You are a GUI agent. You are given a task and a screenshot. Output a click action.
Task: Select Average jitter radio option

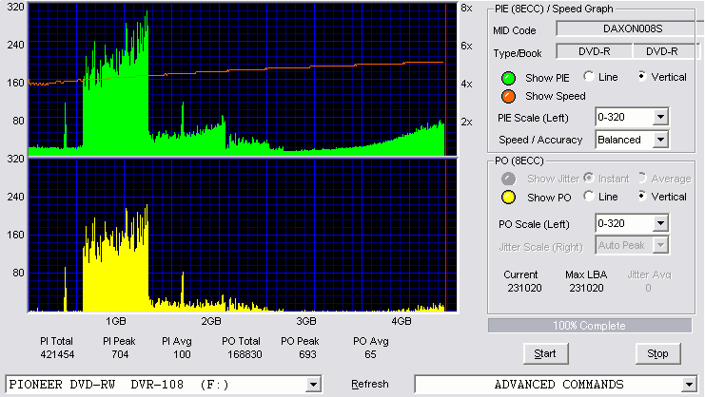tap(642, 179)
